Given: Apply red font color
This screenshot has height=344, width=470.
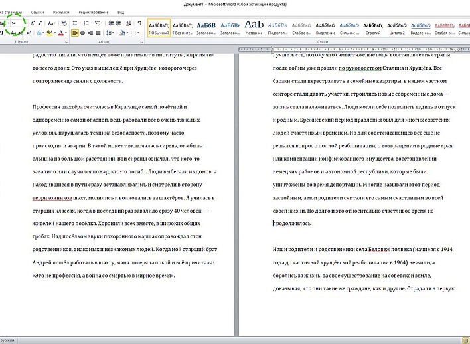Looking at the screenshot, I should pyautogui.click(x=61, y=33).
